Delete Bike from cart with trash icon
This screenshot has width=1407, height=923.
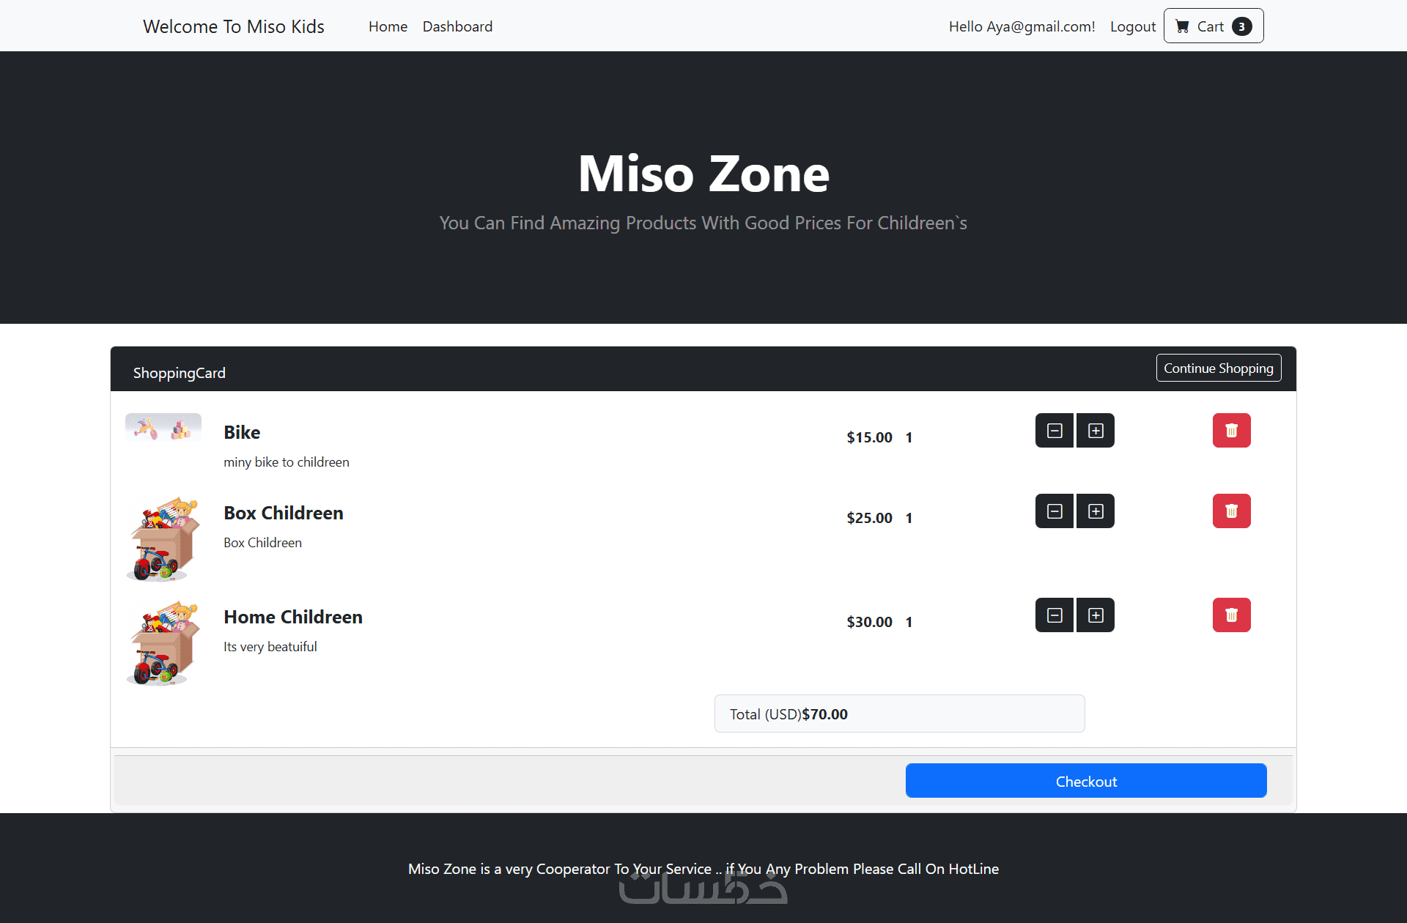[1231, 431]
